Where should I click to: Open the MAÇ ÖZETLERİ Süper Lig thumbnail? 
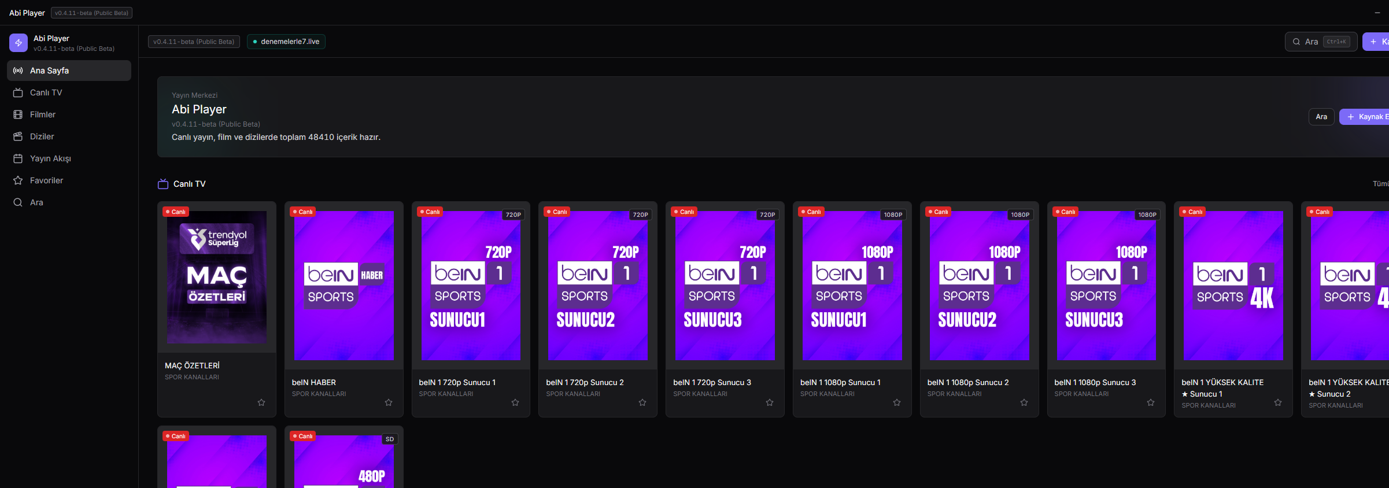pos(217,277)
